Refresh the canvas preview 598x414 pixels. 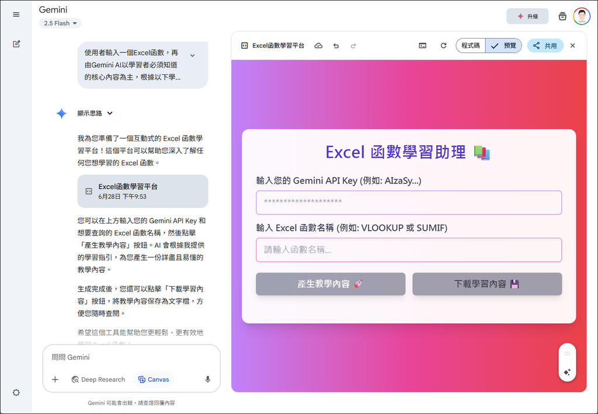tap(443, 46)
